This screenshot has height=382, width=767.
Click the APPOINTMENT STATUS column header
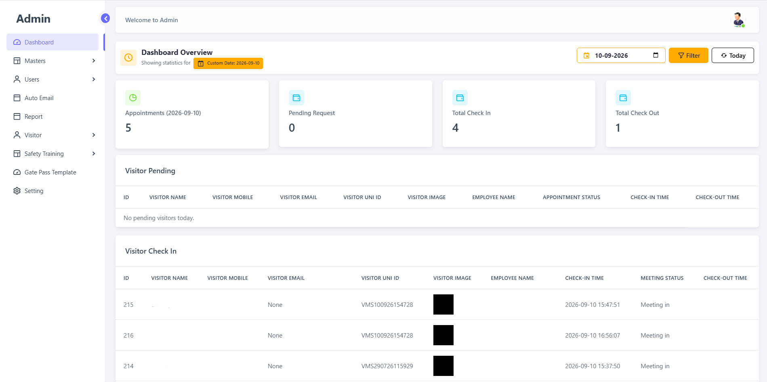[x=571, y=197]
